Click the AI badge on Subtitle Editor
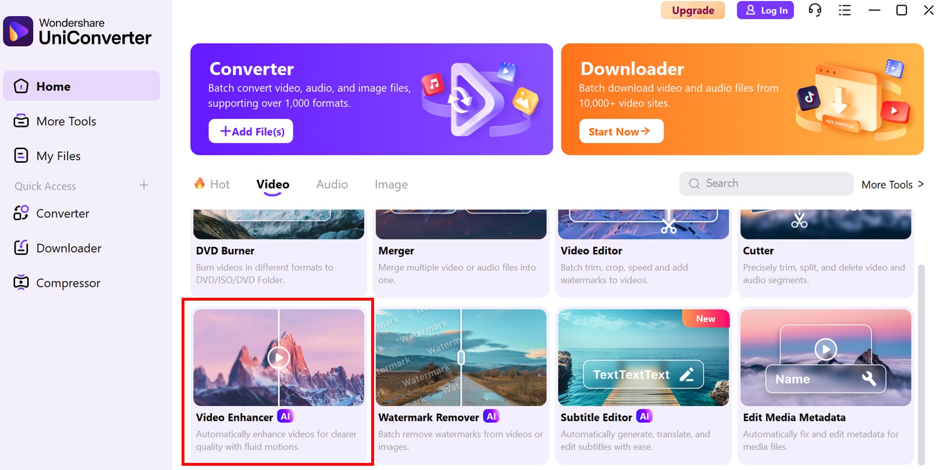The image size is (941, 470). (645, 416)
